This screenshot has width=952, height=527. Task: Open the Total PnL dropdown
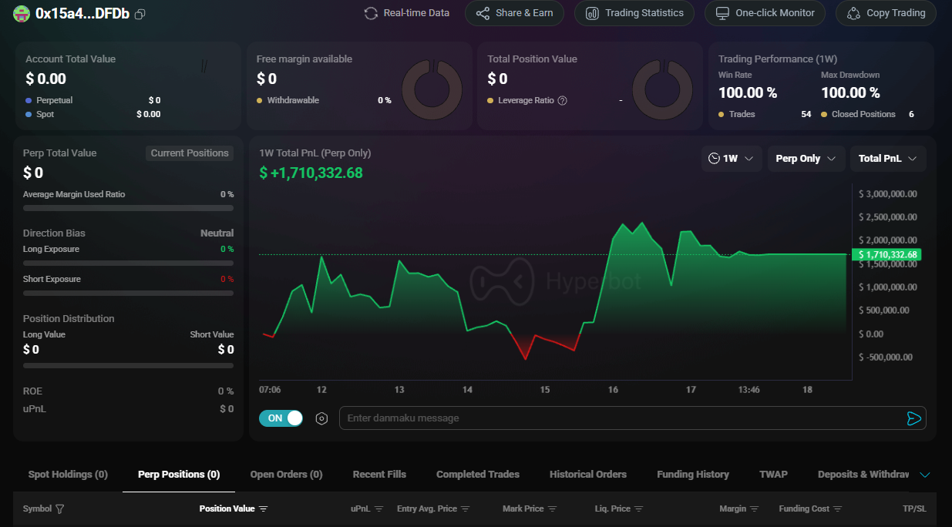(x=887, y=159)
